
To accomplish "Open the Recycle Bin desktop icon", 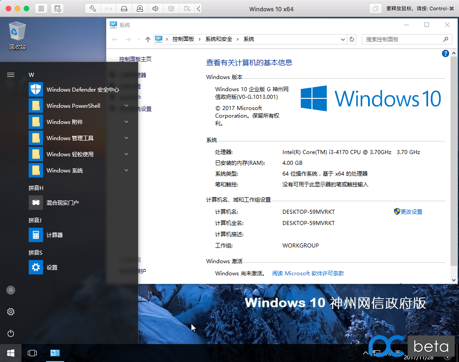I will click(x=17, y=35).
